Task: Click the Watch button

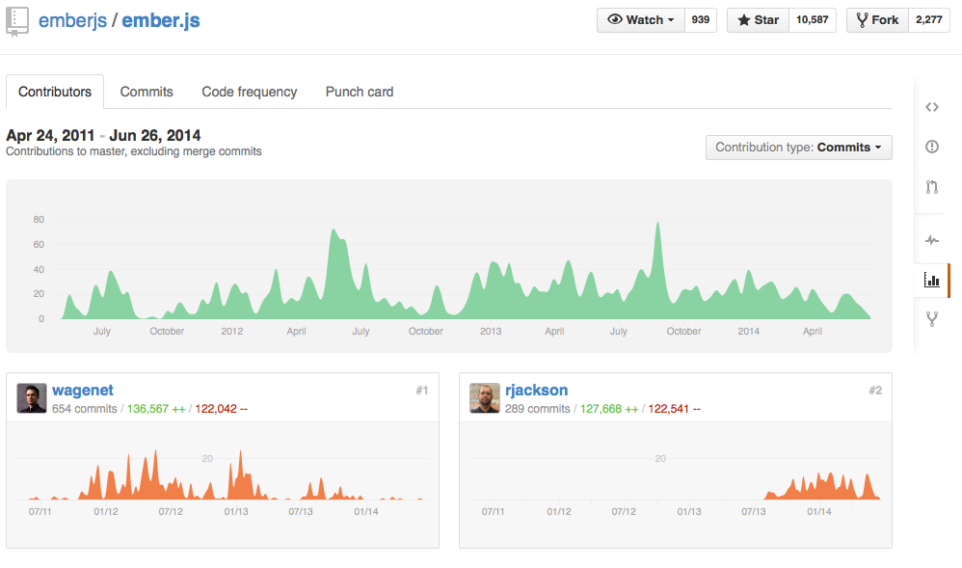Action: click(640, 20)
